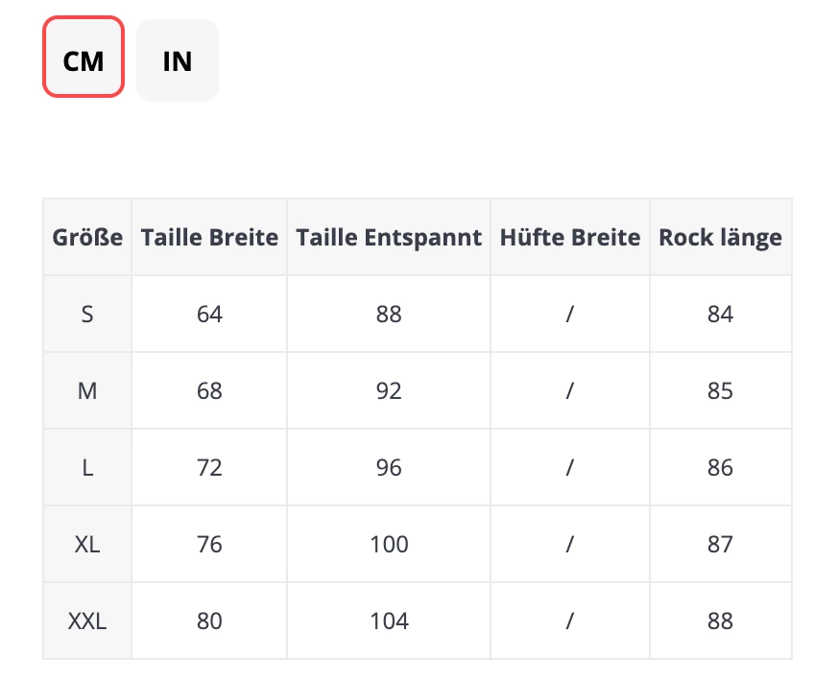Click waist width value 64
The height and width of the screenshot is (679, 814).
(209, 315)
